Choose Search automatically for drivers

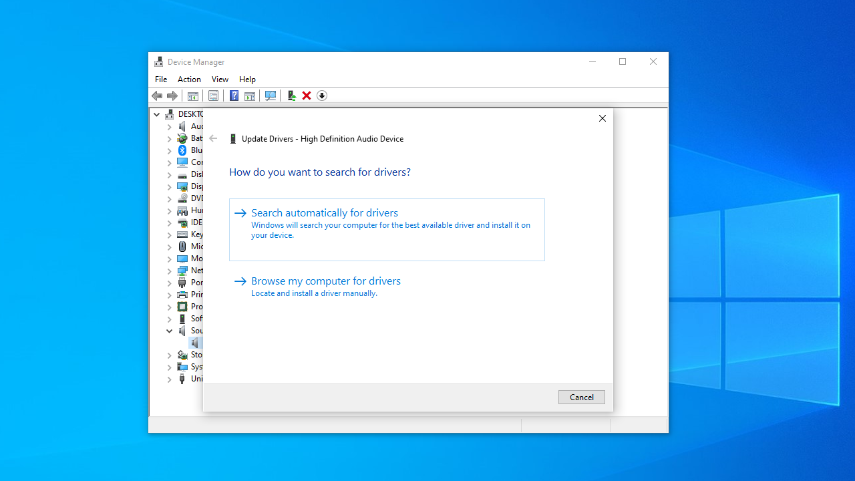coord(325,213)
